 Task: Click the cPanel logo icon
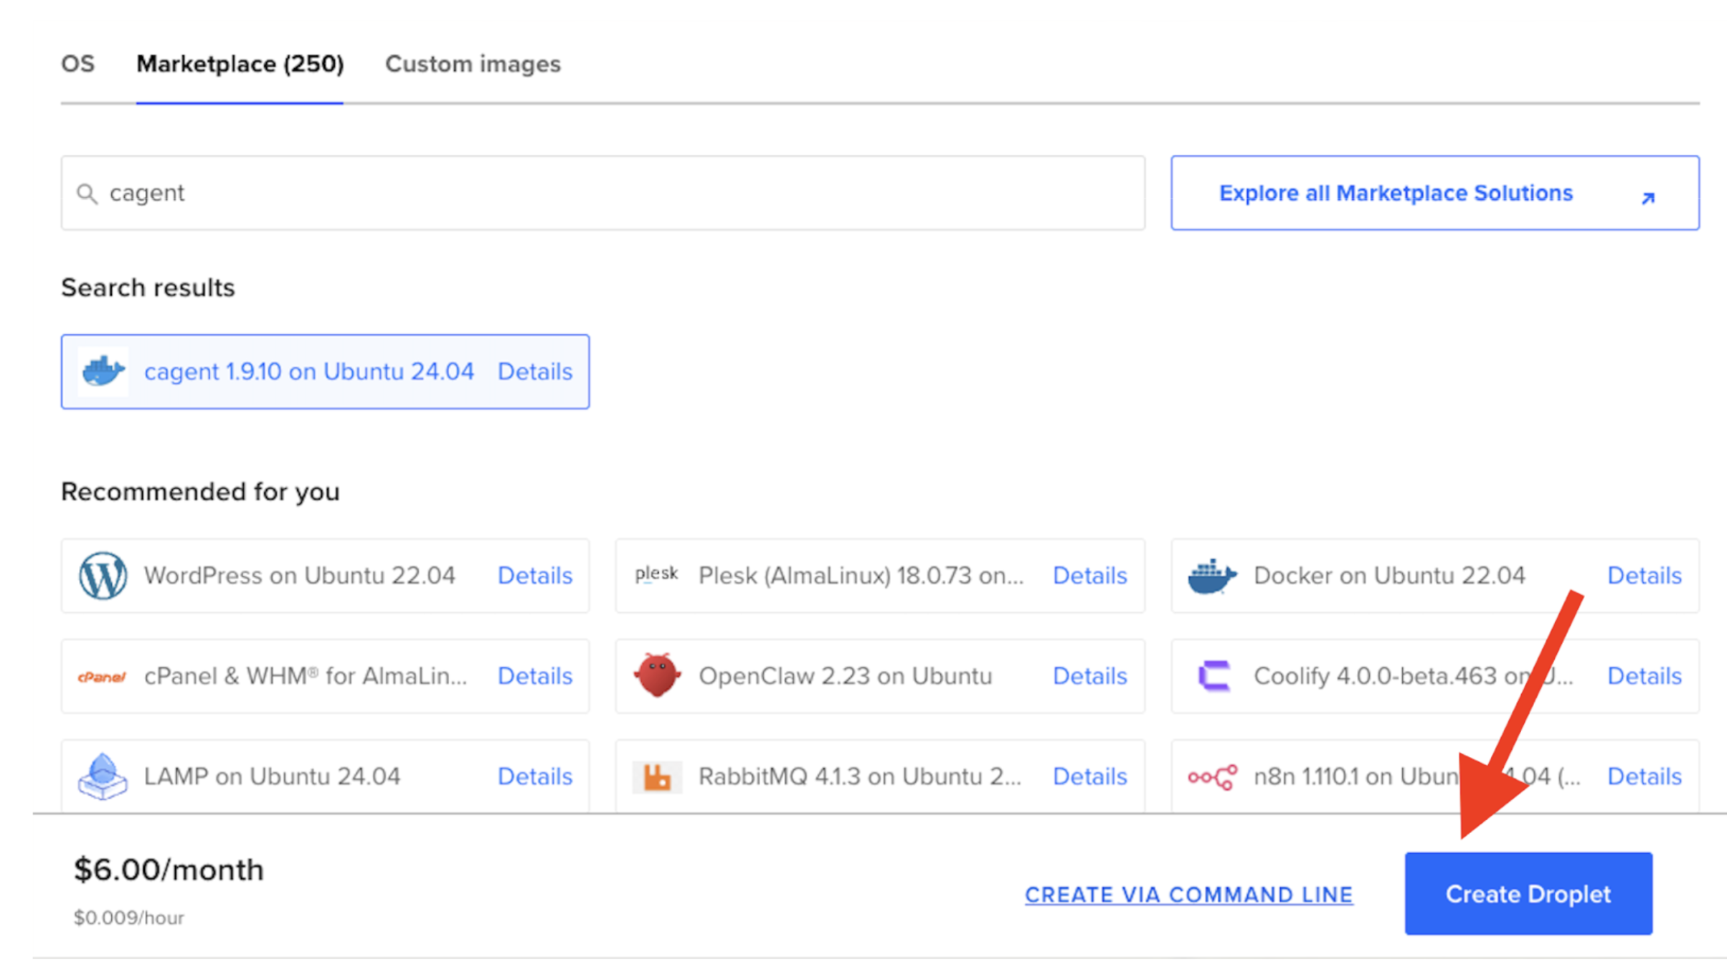pyautogui.click(x=101, y=675)
